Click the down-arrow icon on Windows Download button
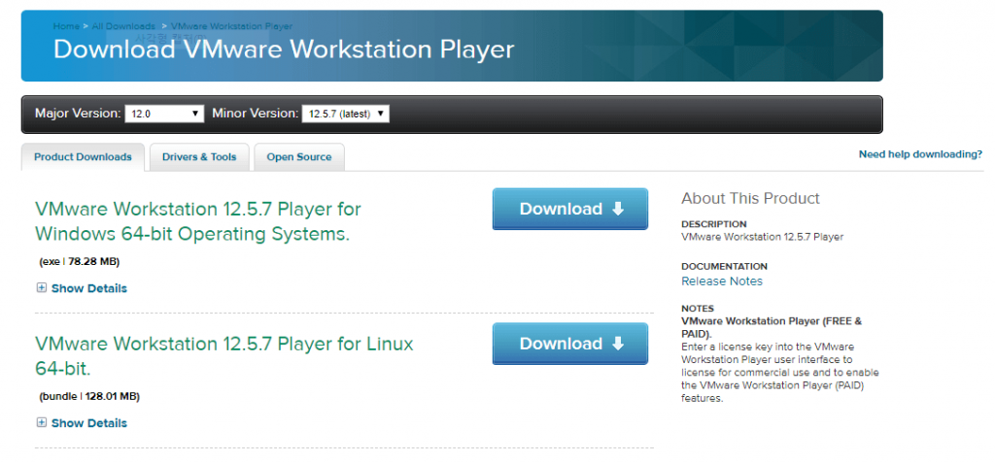The height and width of the screenshot is (463, 995). tap(618, 209)
